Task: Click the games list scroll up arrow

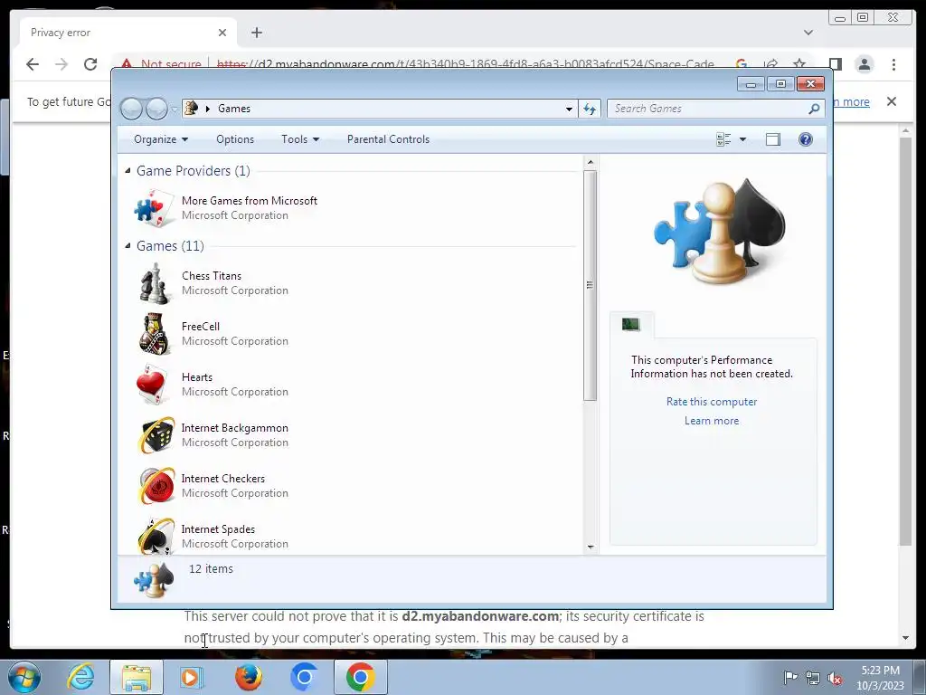Action: (590, 162)
